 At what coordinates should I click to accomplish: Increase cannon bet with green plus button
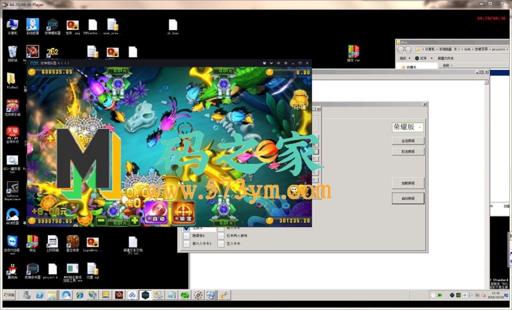tap(135, 220)
